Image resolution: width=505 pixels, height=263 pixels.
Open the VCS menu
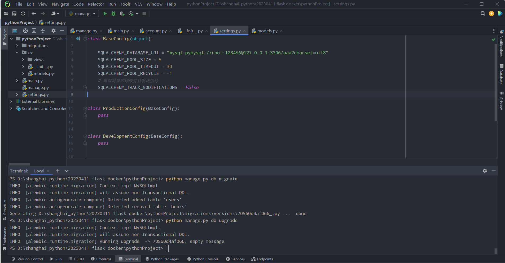(x=139, y=4)
